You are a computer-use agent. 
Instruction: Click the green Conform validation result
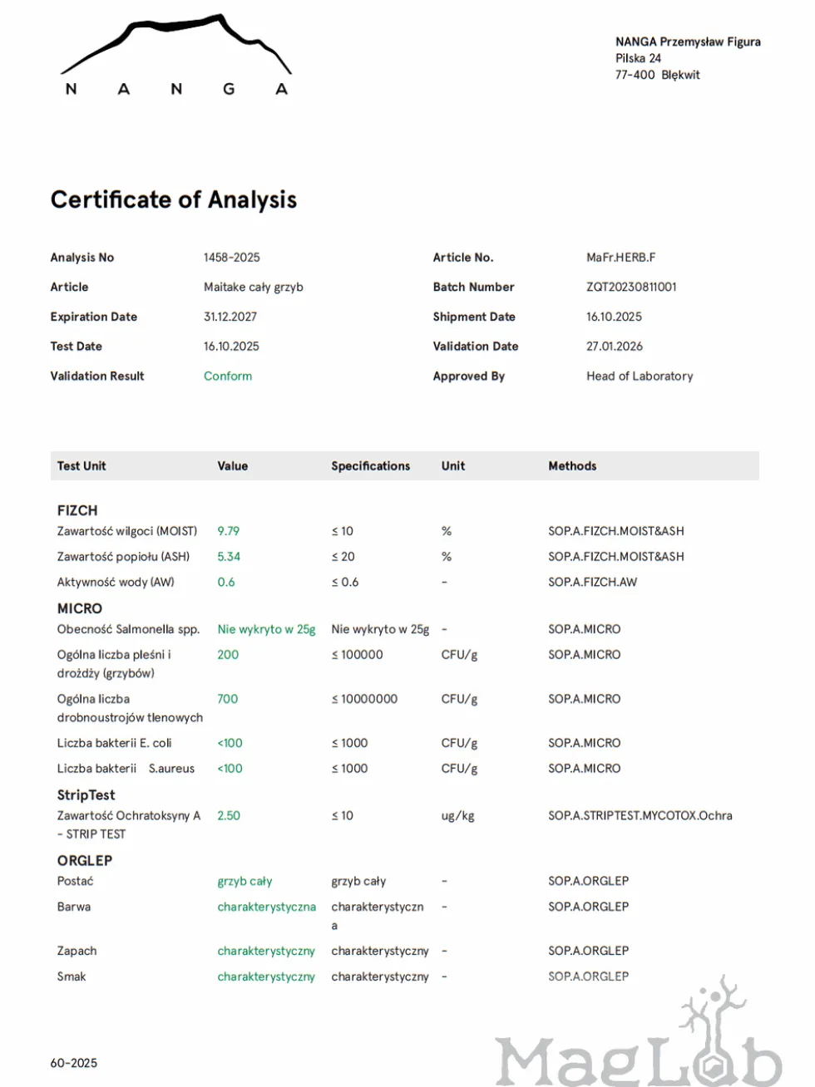pos(228,376)
